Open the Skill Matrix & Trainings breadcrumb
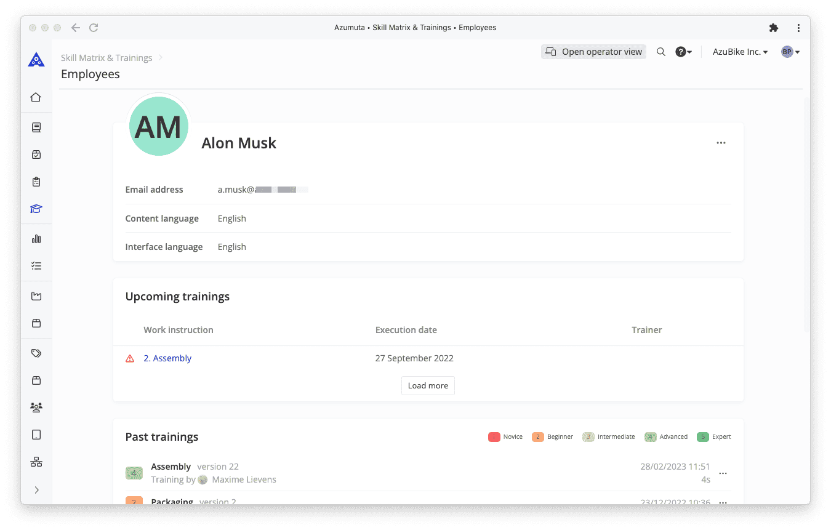Viewport: 831px width, 530px height. 106,57
